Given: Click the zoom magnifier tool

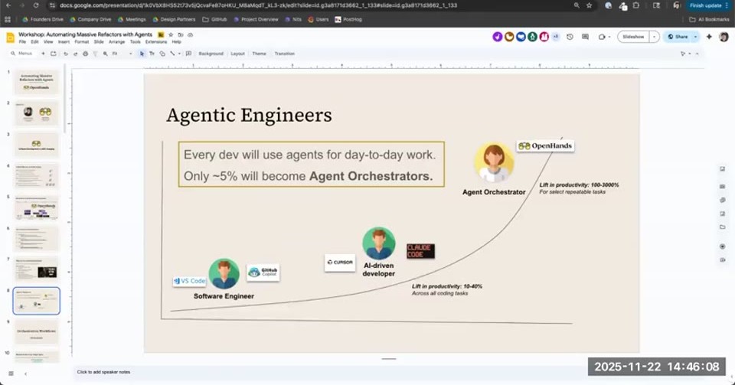Looking at the screenshot, I should click(106, 54).
